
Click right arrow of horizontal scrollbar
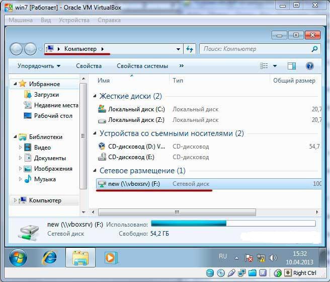tap(317, 212)
